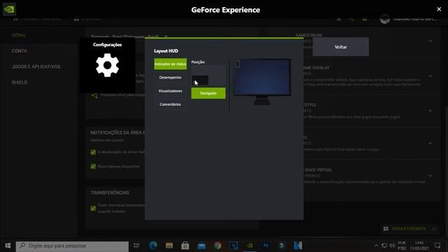Switch the POR keyboard language indicator
Screen dimensions: 448x252
[x=402, y=246]
